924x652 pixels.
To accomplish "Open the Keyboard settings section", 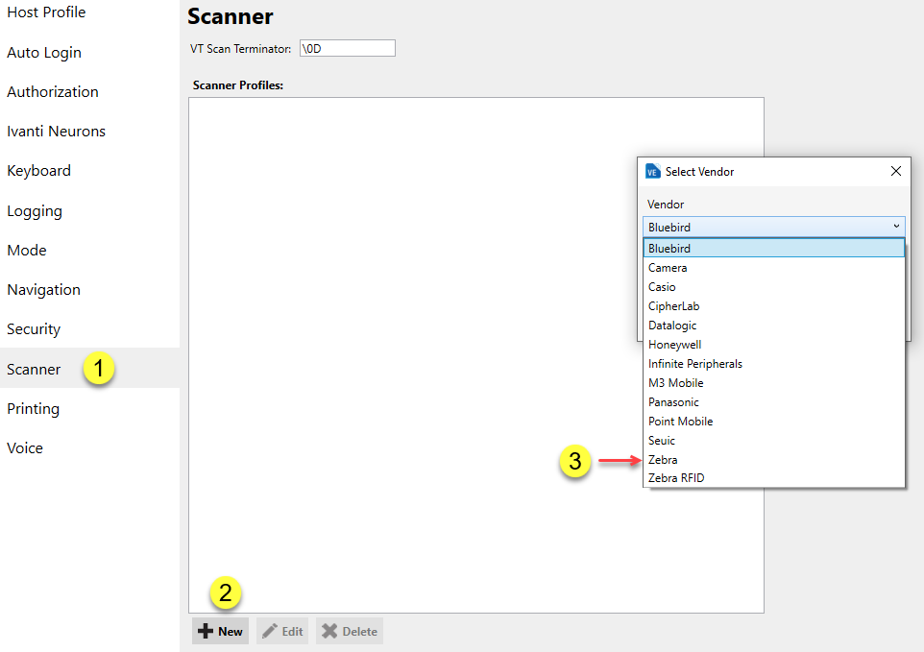I will pos(38,170).
